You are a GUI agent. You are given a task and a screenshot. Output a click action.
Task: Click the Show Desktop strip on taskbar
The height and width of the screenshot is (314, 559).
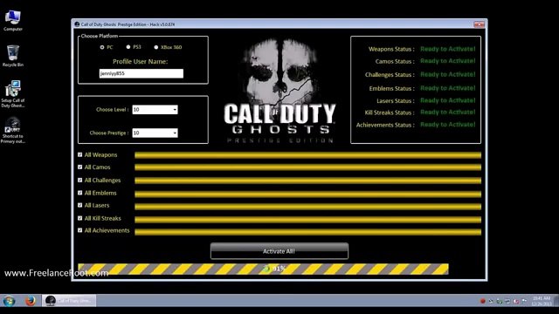pyautogui.click(x=556, y=301)
